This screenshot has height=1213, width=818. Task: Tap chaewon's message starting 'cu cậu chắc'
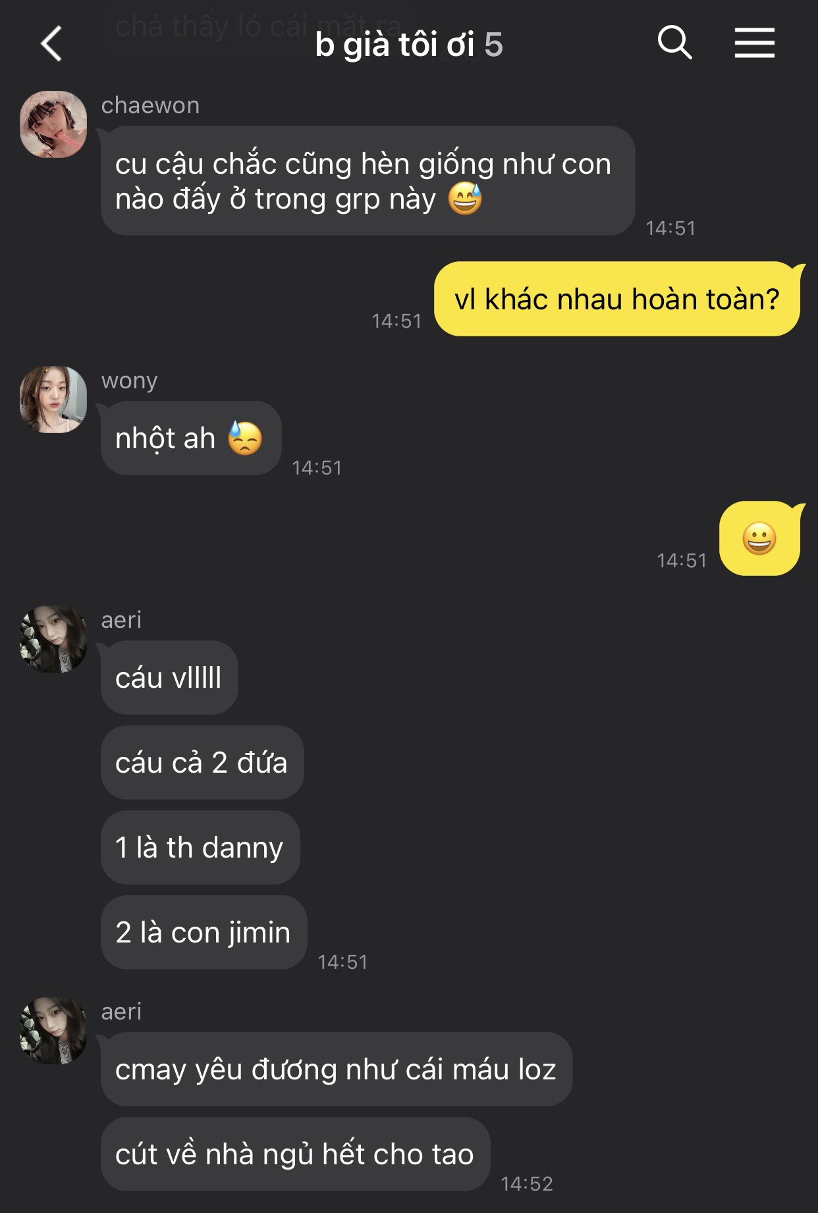[x=368, y=181]
